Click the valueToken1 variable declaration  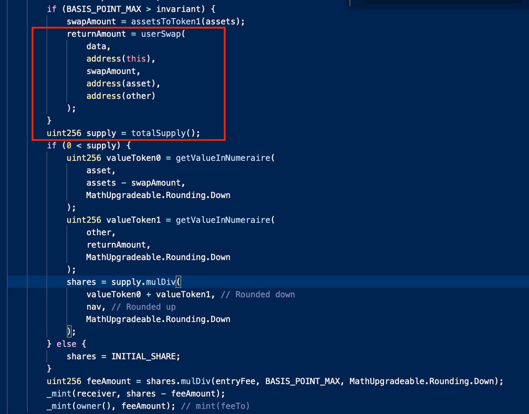pos(133,220)
